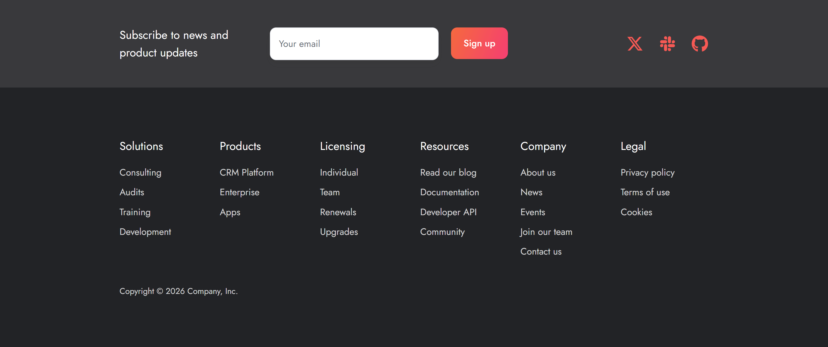This screenshot has width=828, height=347.
Task: Select the Enterprise link
Action: coord(239,192)
